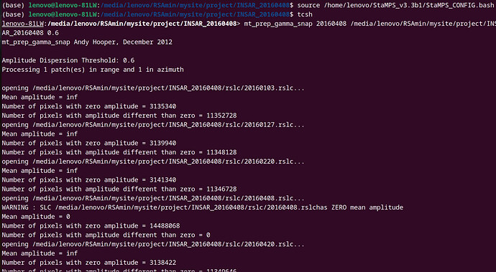Click the green lenovo@lenovo-81LW prompt on first line
This screenshot has height=272, width=496.
click(63, 5)
